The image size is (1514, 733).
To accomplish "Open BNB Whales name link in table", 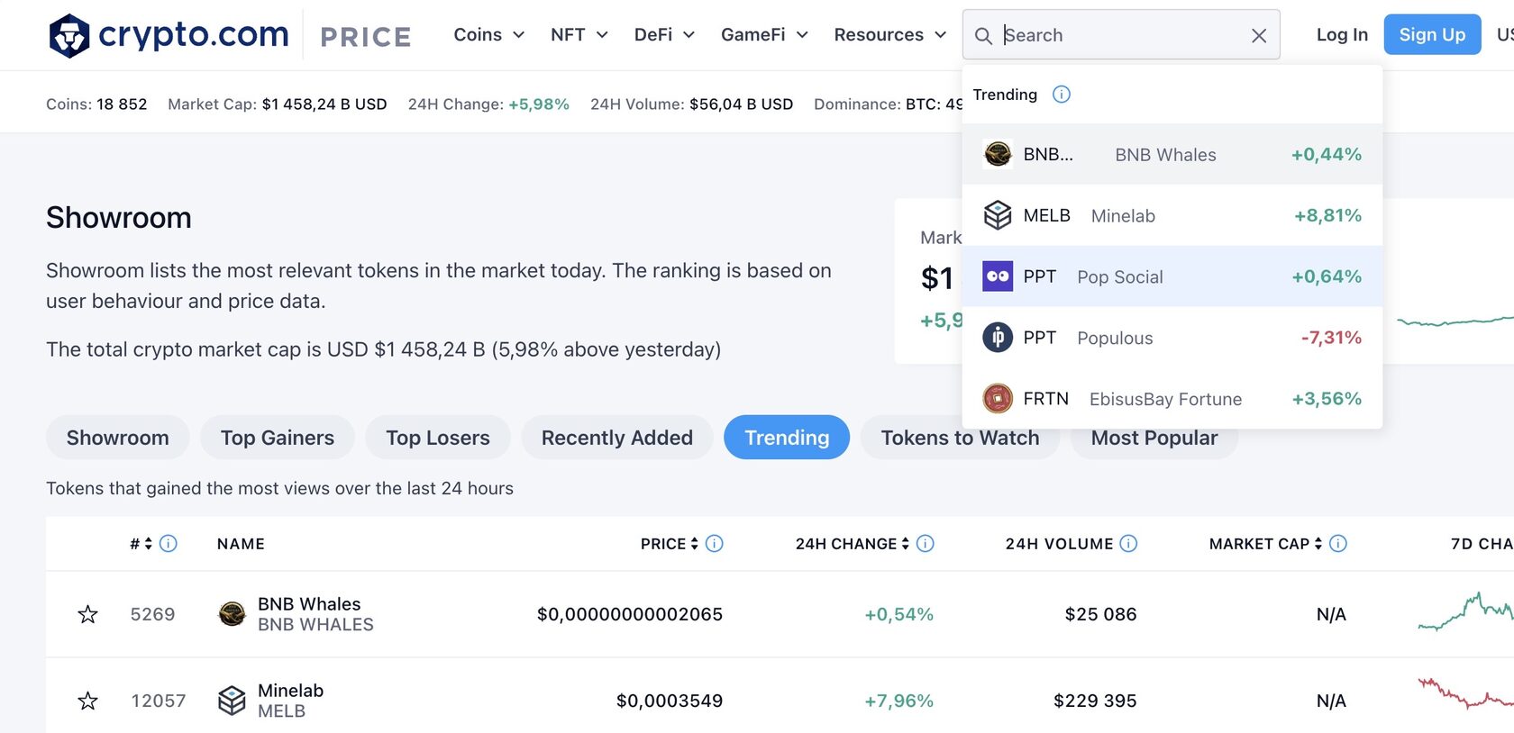I will coord(309,604).
